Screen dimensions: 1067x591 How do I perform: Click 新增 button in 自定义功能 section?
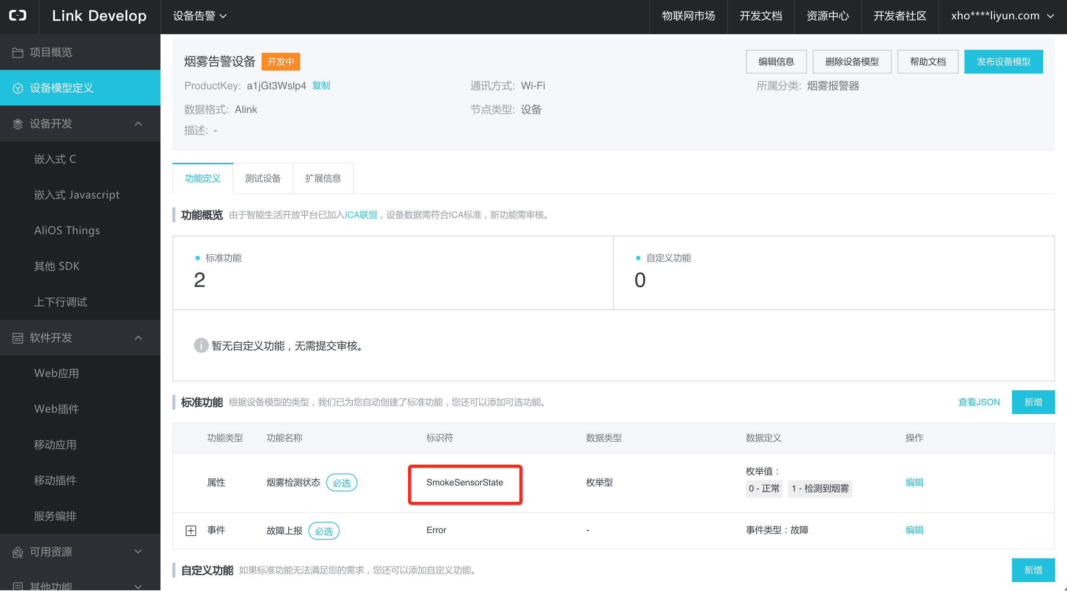tap(1033, 570)
